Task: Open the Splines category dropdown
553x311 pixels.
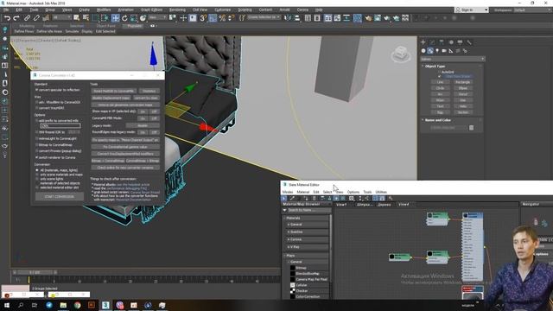Action: 453,59
